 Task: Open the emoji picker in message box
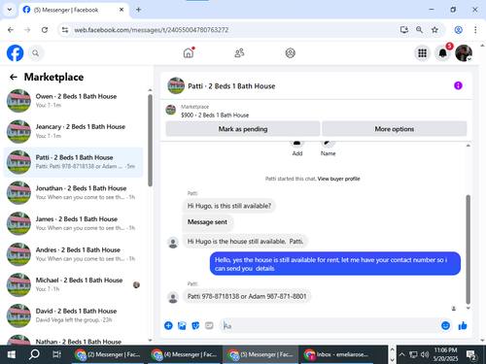[445, 325]
